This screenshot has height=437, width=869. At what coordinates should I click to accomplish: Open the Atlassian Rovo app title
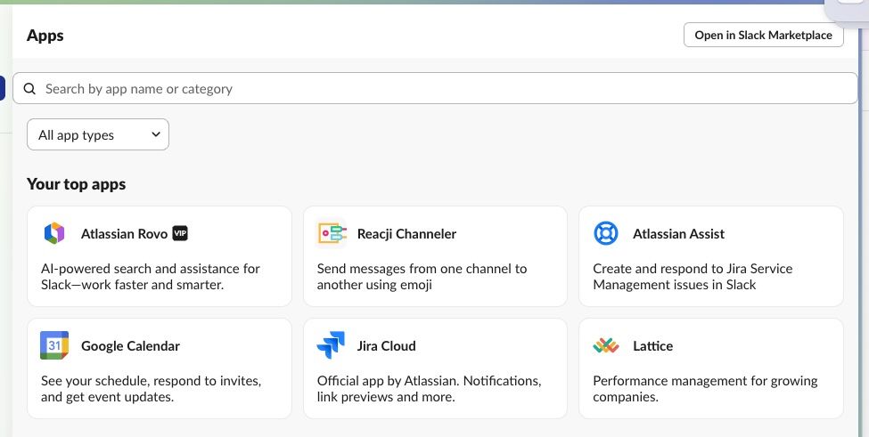coord(124,234)
